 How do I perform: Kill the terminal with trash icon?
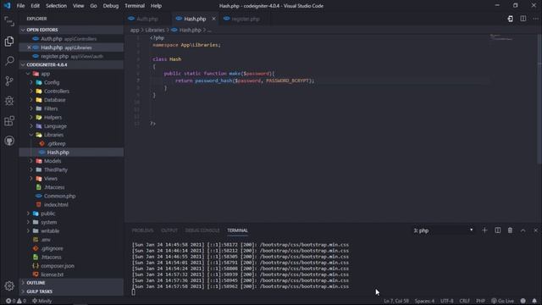(x=510, y=230)
